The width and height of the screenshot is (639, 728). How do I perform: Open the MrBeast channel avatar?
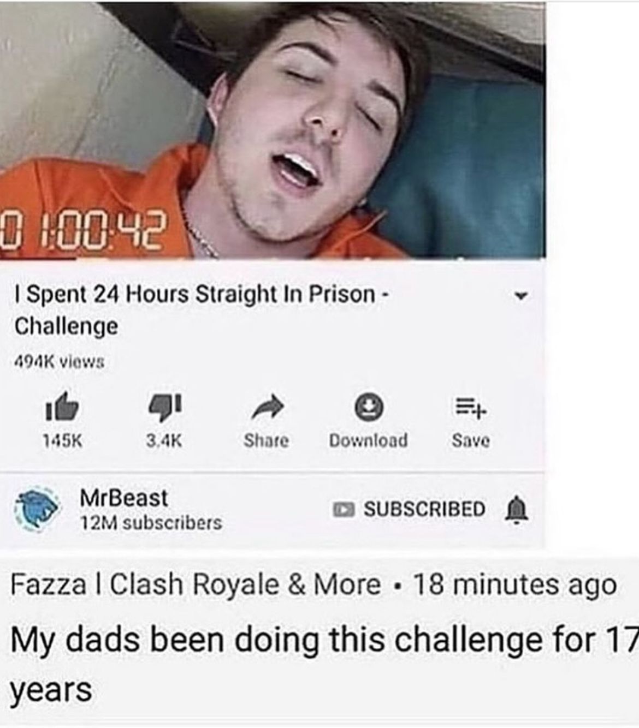pyautogui.click(x=38, y=510)
